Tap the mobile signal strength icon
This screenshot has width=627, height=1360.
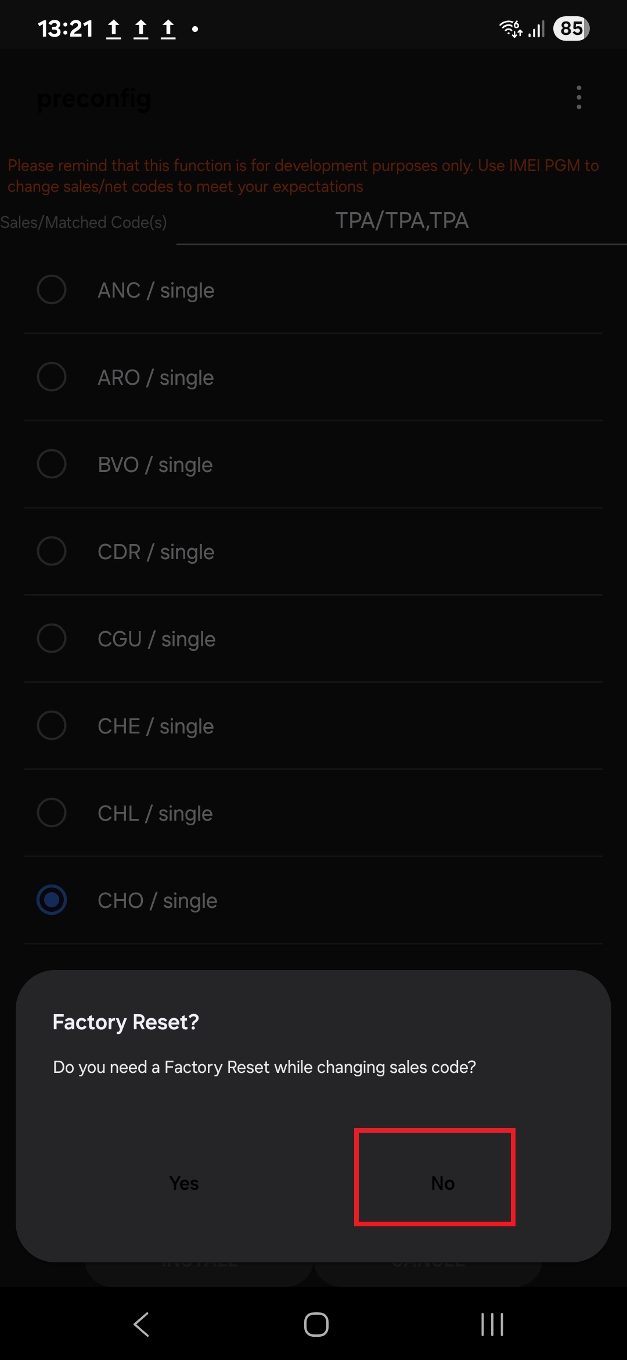pos(536,29)
